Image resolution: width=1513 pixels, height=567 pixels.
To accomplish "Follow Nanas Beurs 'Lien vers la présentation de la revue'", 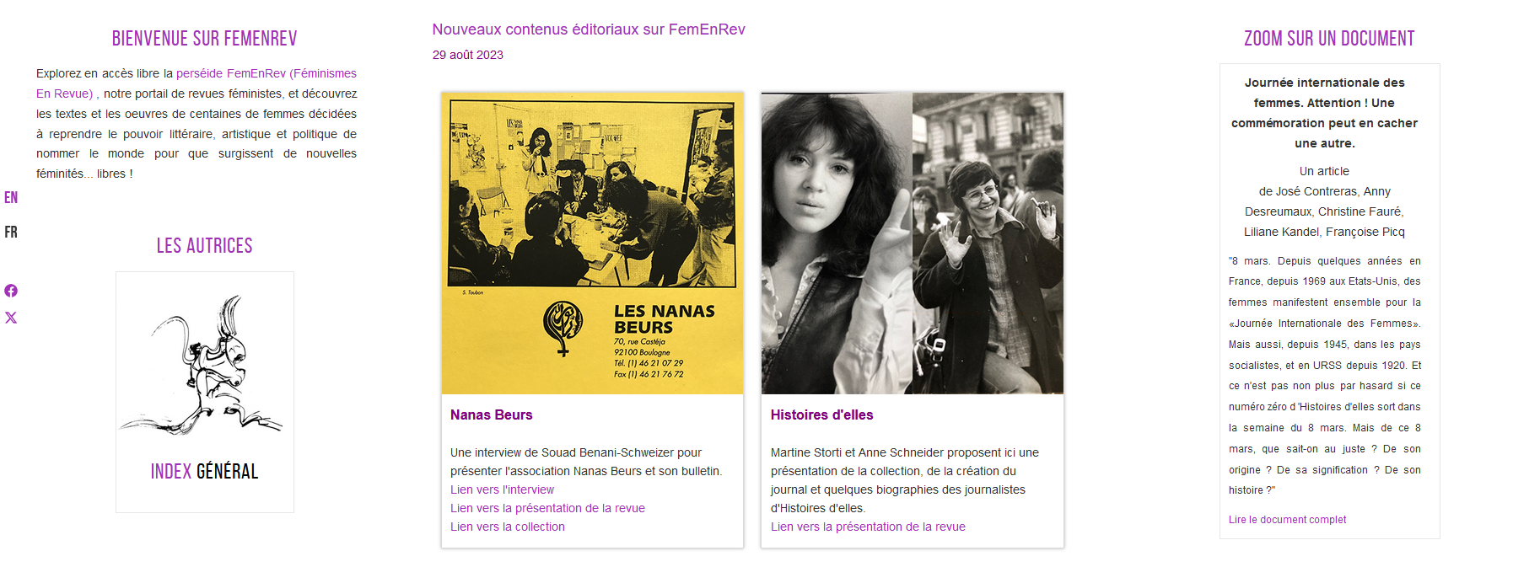I will pyautogui.click(x=547, y=508).
